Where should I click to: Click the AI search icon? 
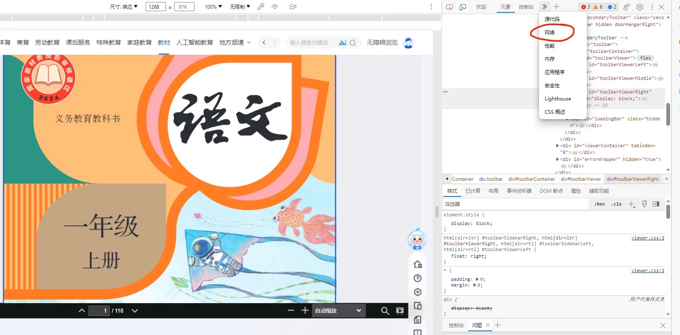(x=343, y=43)
